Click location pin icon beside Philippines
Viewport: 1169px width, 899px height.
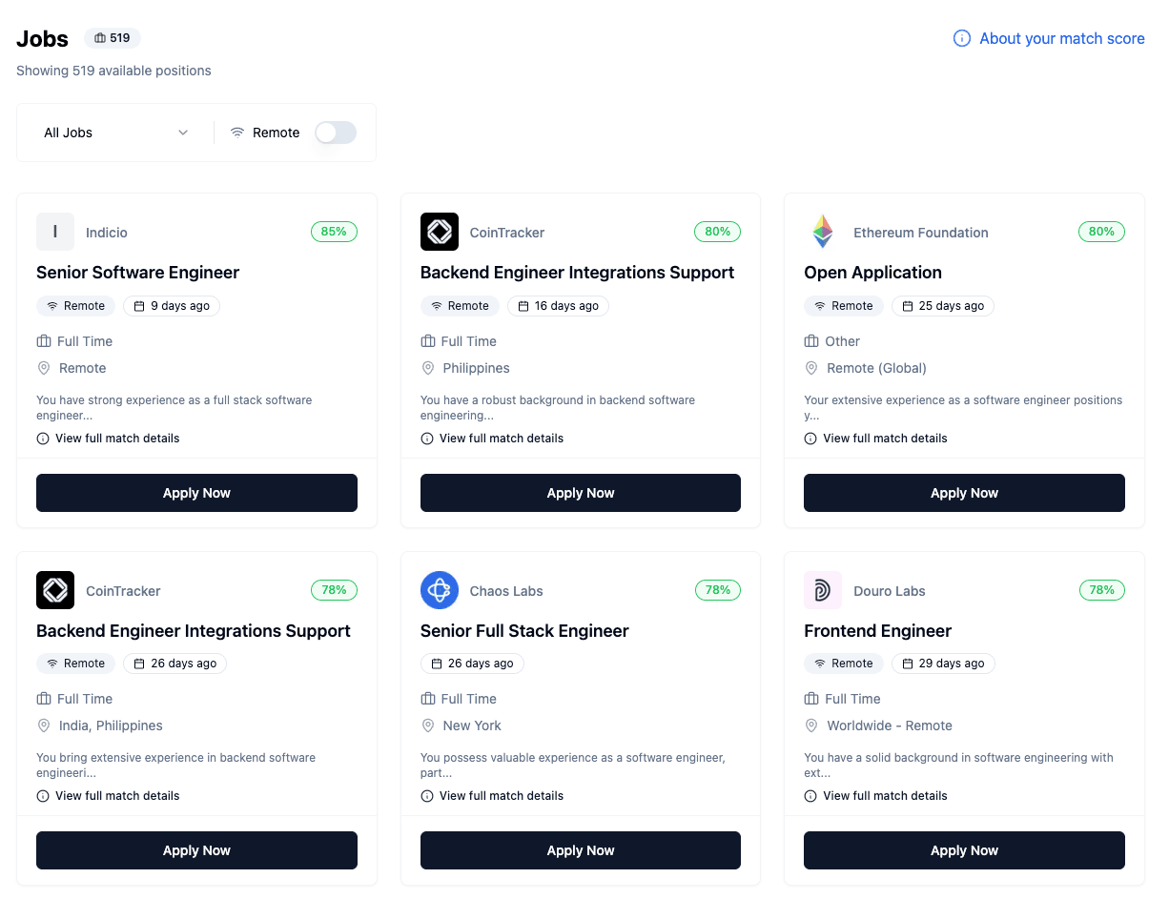(x=427, y=368)
